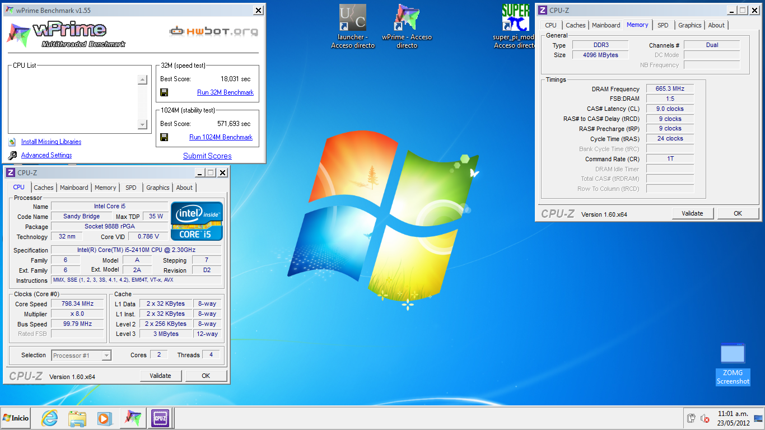Click the CPU List scroll up arrow
765x430 pixels.
pyautogui.click(x=142, y=80)
